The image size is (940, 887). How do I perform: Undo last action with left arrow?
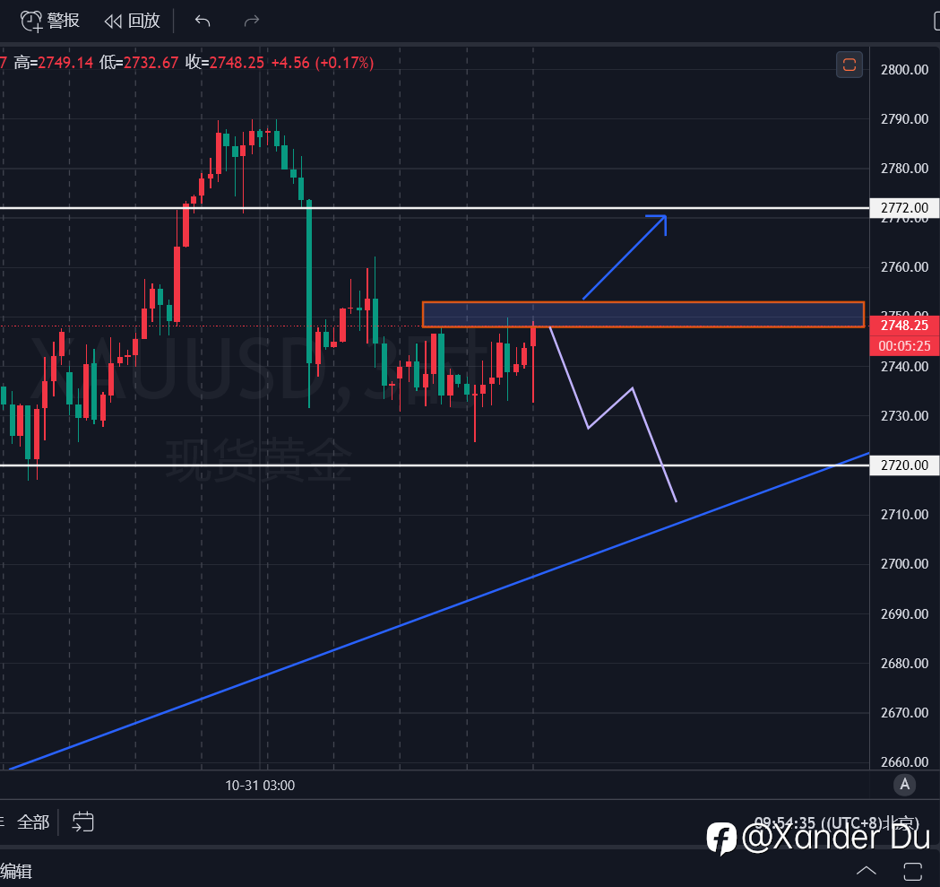[203, 21]
